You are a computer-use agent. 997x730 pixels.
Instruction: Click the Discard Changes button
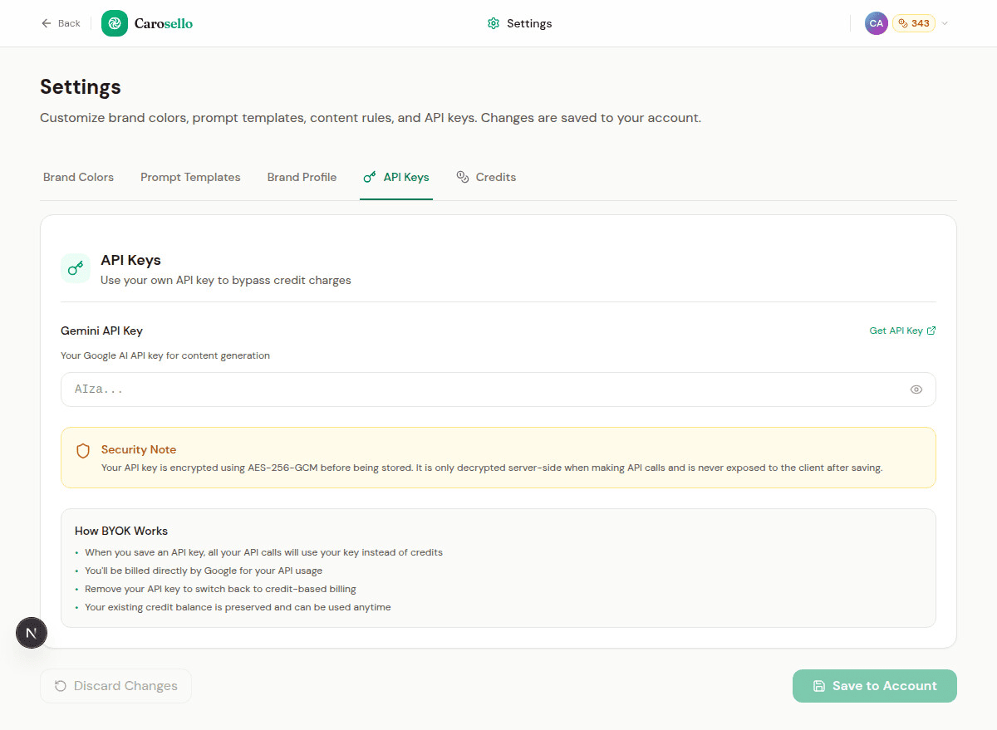tap(115, 685)
